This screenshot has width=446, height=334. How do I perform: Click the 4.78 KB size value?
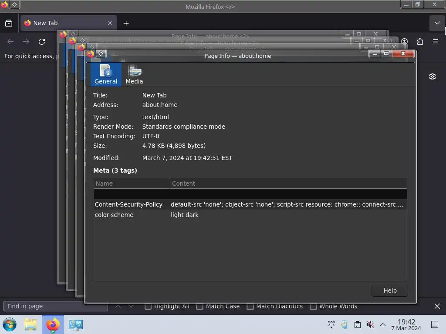(x=174, y=146)
